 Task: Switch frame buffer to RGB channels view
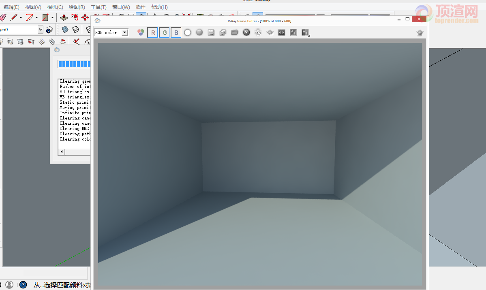click(141, 32)
